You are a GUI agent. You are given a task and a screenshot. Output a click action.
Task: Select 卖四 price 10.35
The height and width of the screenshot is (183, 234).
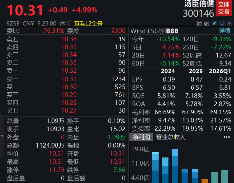(x=69, y=47)
